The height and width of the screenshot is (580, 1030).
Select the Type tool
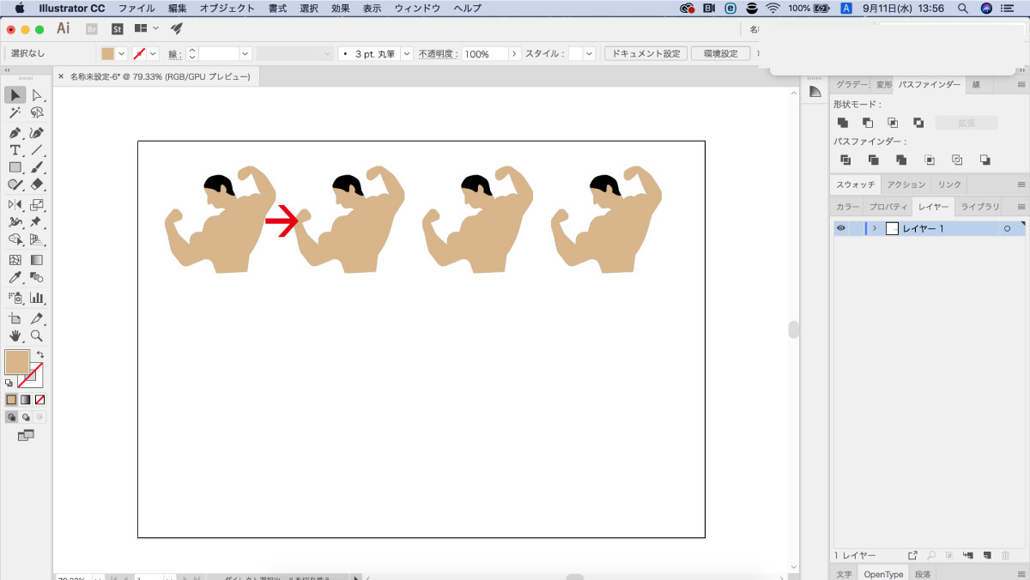click(15, 150)
